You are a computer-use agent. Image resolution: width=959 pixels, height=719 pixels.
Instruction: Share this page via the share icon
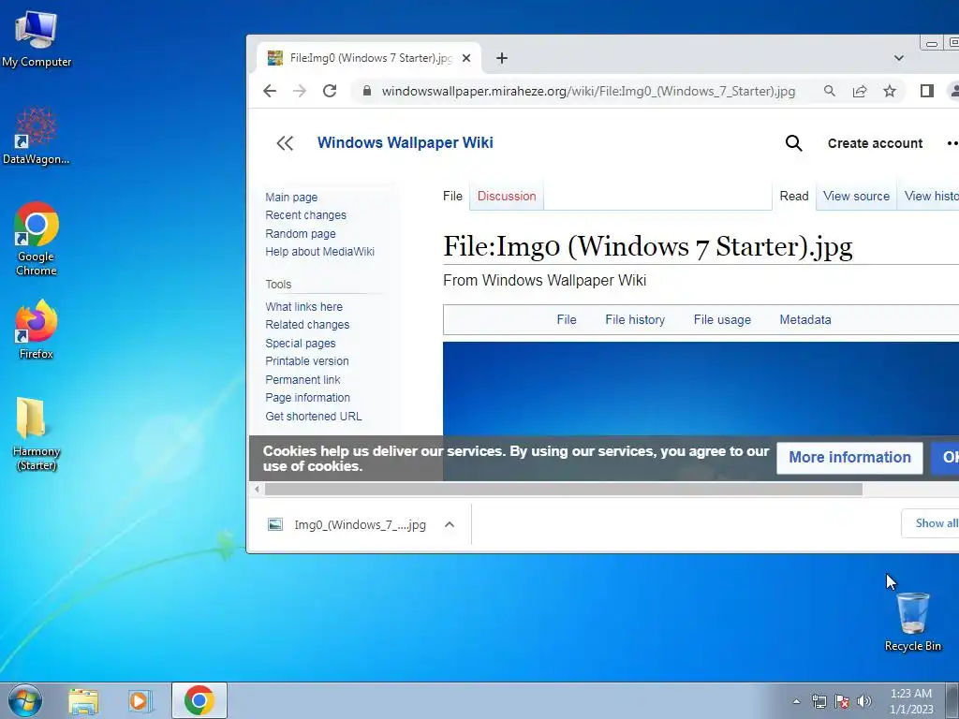coord(860,91)
